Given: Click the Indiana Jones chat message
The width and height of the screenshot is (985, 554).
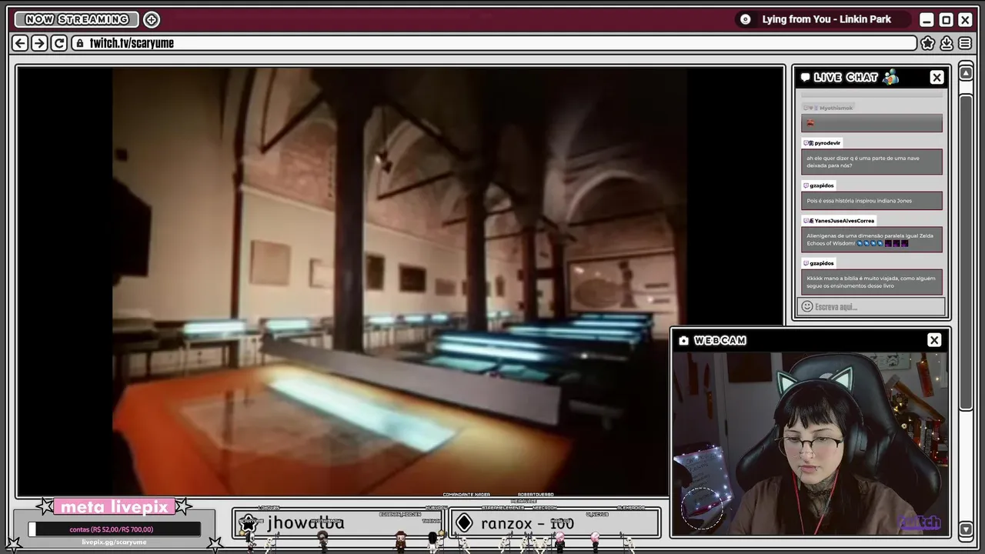Looking at the screenshot, I should tap(872, 201).
